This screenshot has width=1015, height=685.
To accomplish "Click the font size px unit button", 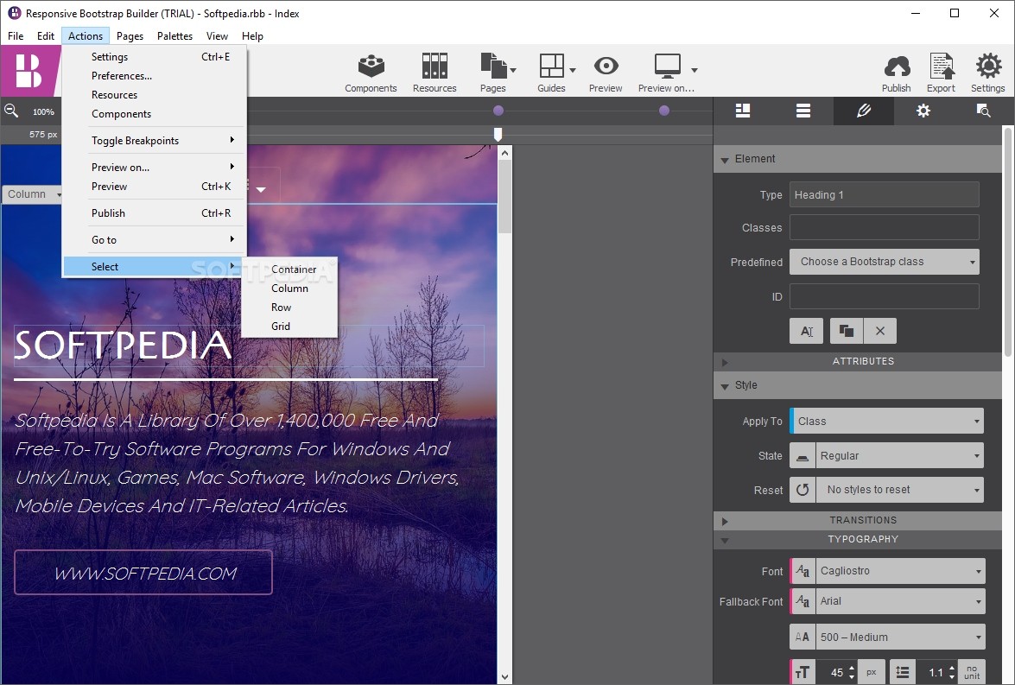I will tap(872, 672).
